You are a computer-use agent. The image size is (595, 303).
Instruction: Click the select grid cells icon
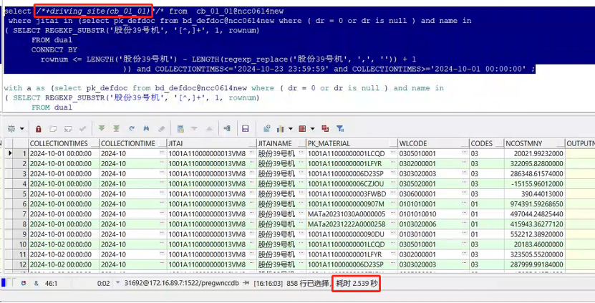pos(11,129)
